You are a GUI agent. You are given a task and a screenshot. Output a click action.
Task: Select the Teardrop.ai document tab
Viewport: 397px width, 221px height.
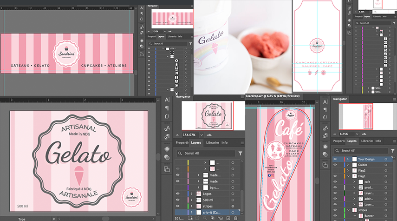(x=273, y=96)
